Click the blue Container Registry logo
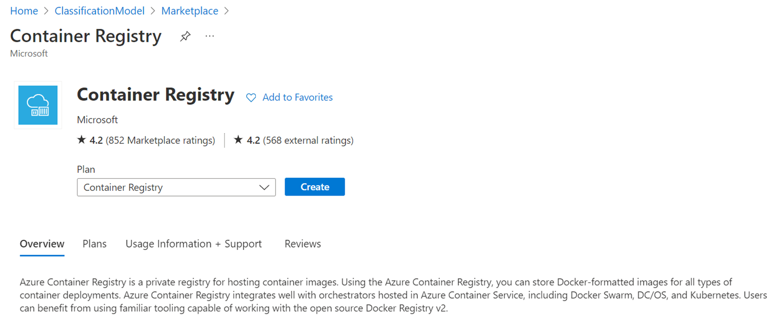The height and width of the screenshot is (322, 775). point(38,105)
